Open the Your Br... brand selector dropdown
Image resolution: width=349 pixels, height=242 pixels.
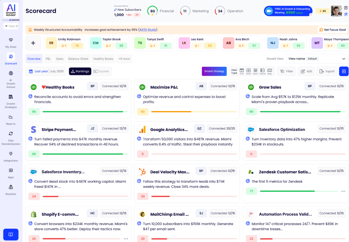pos(11,26)
